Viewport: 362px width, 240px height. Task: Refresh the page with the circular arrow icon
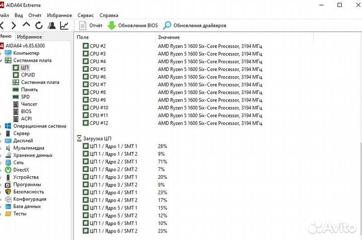coord(39,26)
